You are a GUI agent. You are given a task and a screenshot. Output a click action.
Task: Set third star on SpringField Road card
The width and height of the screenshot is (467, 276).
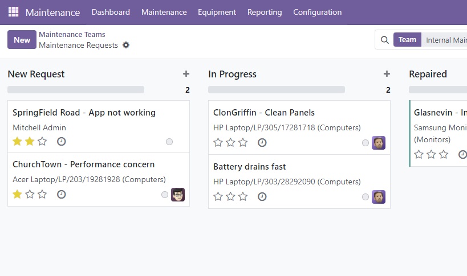point(42,141)
